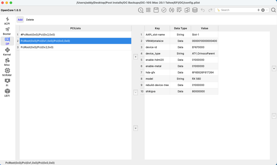Click the minus button beside properties table
The image size is (277, 165).
[274, 116]
